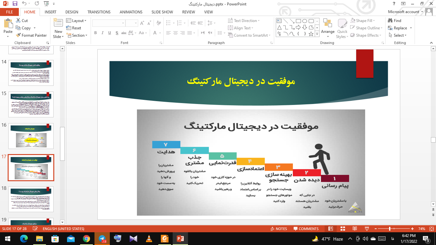The image size is (436, 245).
Task: Click the Find icon in Editing group
Action: (x=390, y=21)
